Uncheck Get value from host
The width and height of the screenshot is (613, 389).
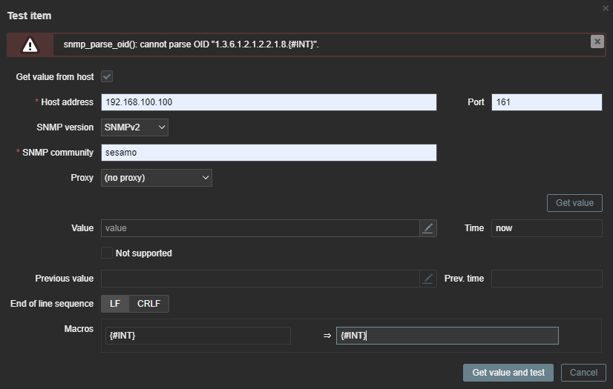click(x=107, y=76)
